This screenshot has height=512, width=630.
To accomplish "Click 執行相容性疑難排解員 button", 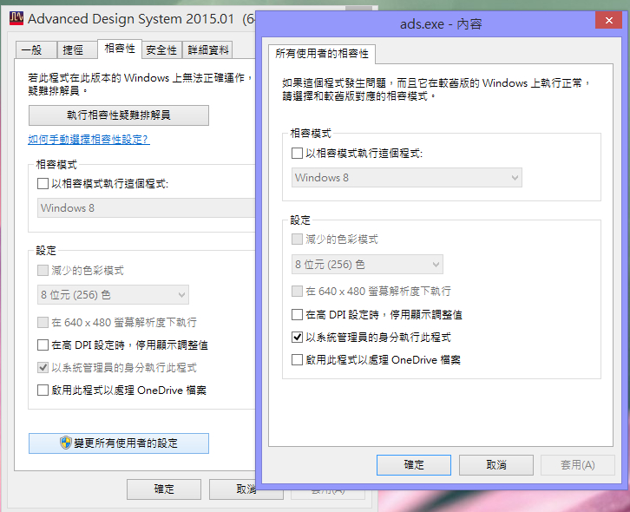I will click(119, 115).
